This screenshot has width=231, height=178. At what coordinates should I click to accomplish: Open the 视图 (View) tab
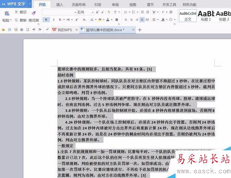133,5
